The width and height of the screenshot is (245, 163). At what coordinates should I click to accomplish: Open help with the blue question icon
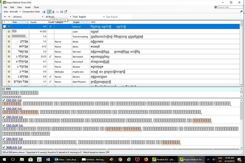216,7
